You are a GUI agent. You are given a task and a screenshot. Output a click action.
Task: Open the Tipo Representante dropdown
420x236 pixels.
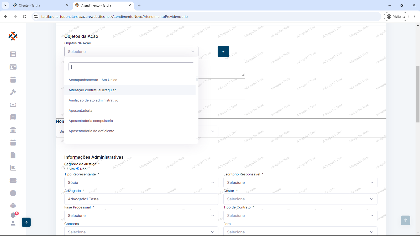(x=141, y=183)
